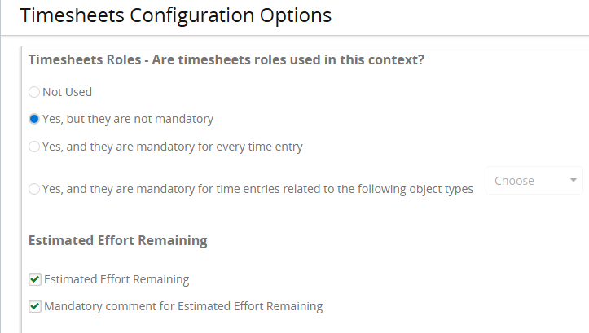Open the "Choose" object types dropdown

[534, 181]
